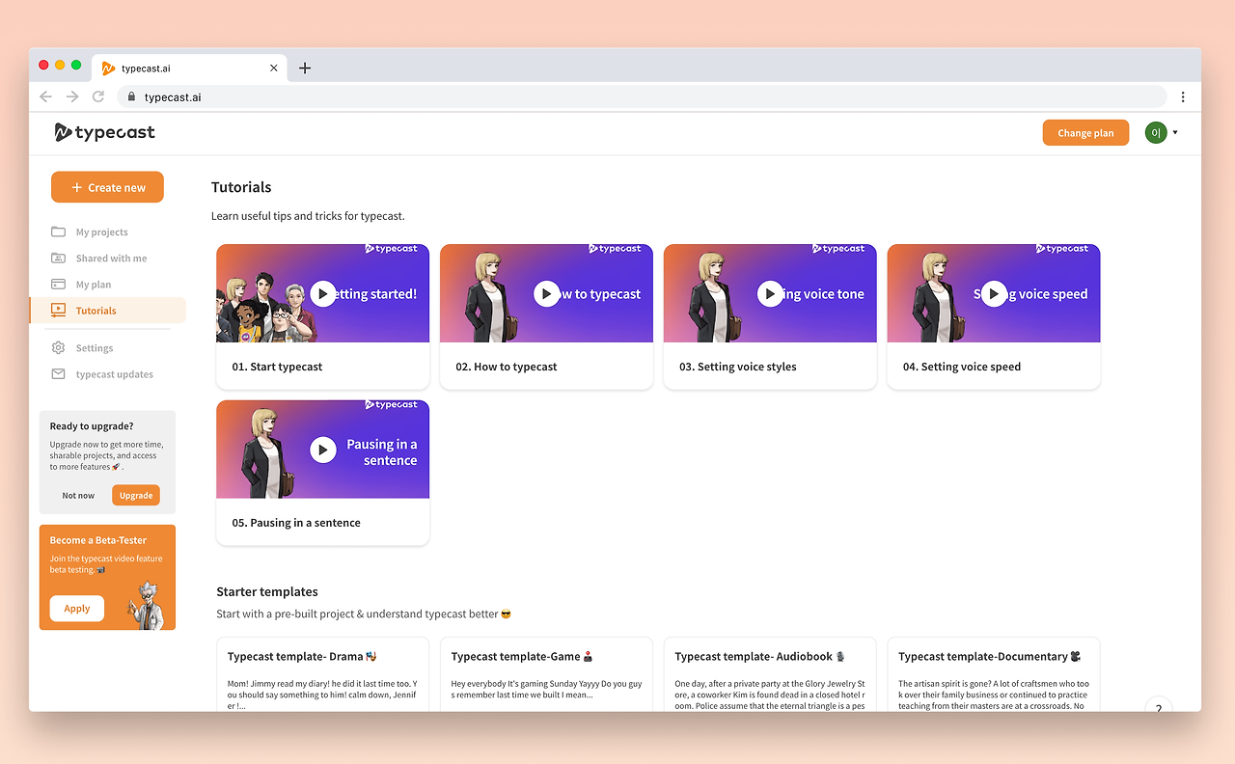
Task: Click the Change plan button
Action: 1085,133
